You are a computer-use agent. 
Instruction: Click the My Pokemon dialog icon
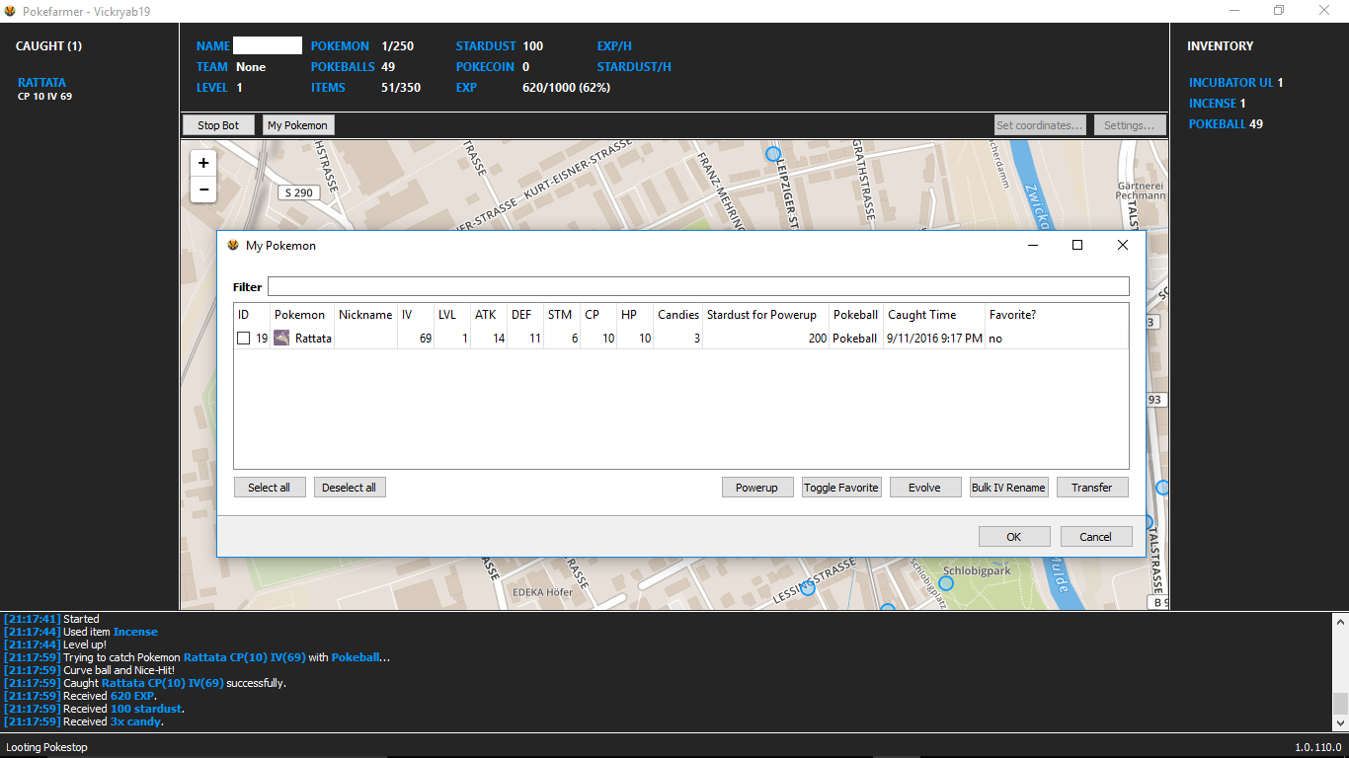pos(233,246)
